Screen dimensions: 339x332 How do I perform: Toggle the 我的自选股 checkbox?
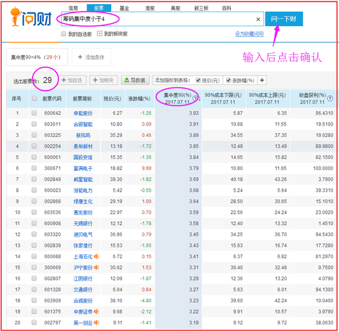tap(64, 34)
